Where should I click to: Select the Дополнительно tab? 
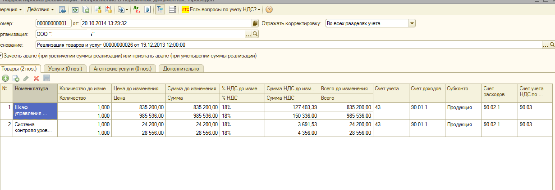click(x=181, y=68)
